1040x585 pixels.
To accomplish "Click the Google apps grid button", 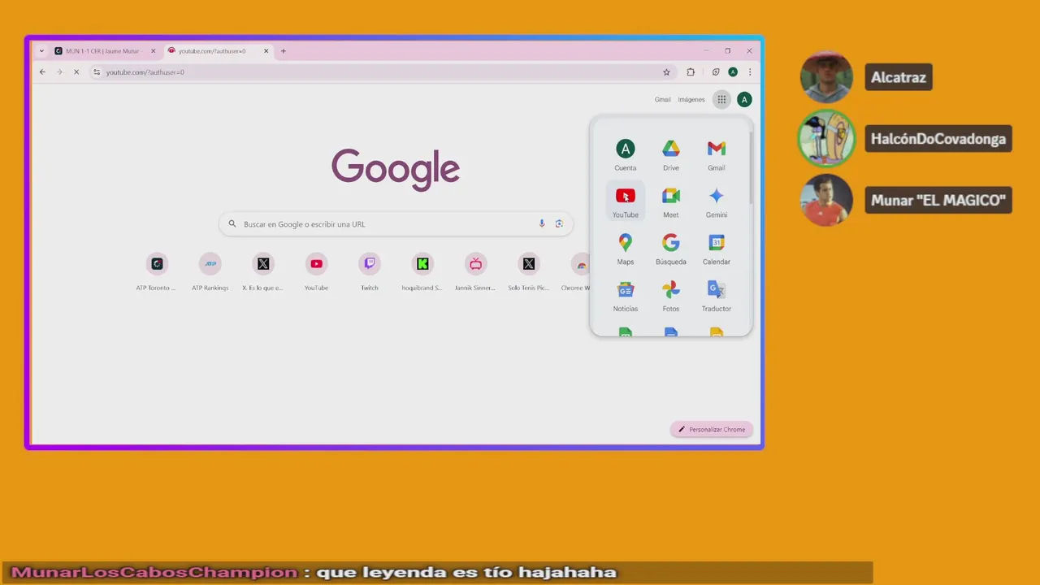I will 721,99.
